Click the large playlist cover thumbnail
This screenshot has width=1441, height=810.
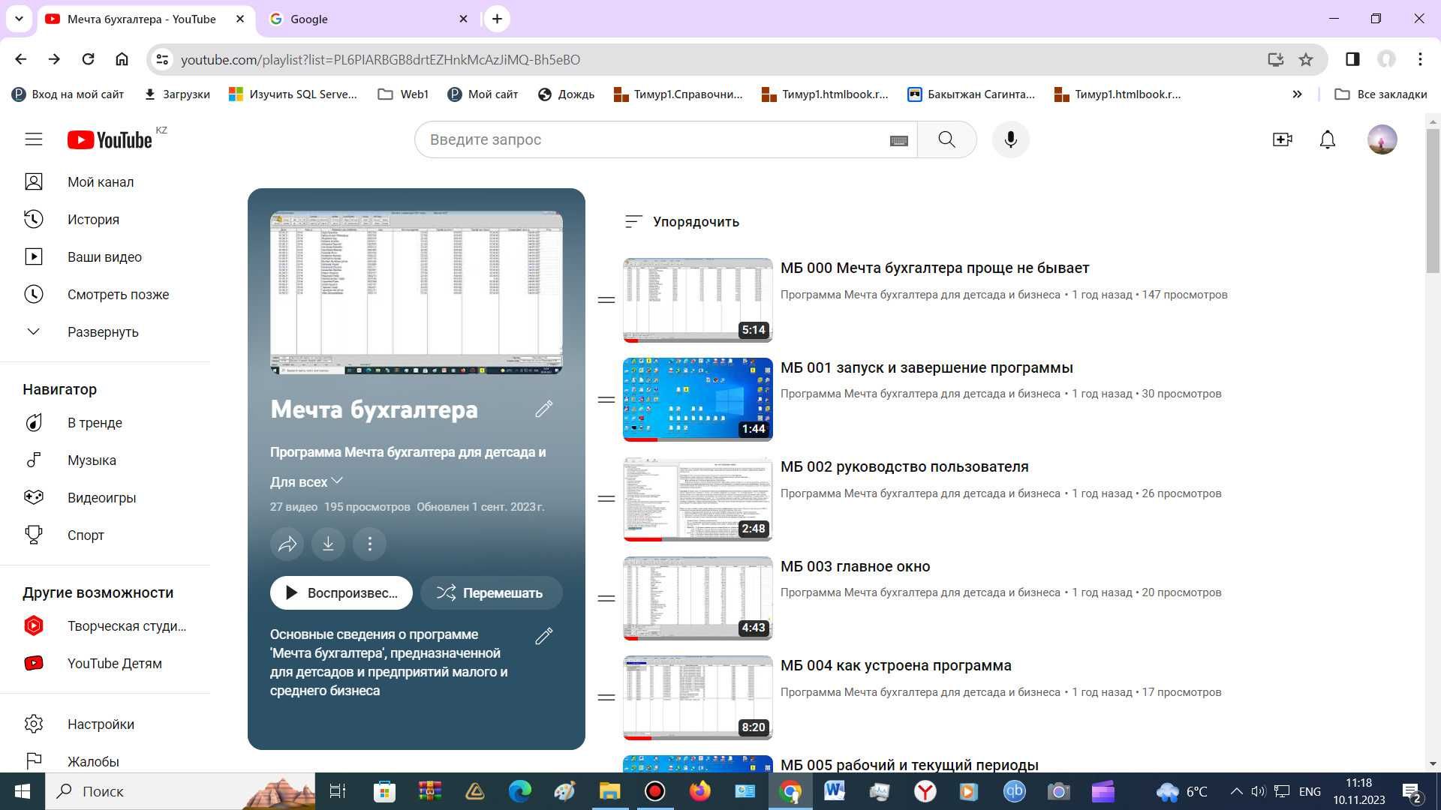416,292
